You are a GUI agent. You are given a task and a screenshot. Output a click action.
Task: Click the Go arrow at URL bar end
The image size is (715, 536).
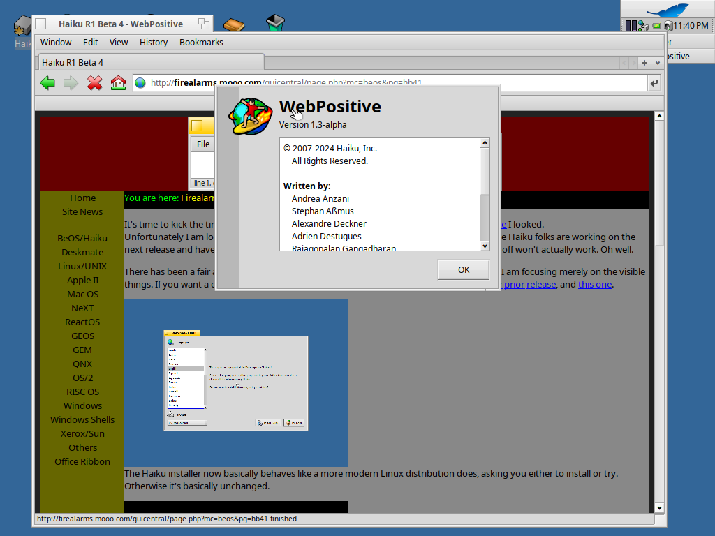[654, 83]
